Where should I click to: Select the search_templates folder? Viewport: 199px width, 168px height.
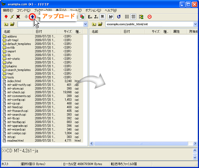(17, 70)
